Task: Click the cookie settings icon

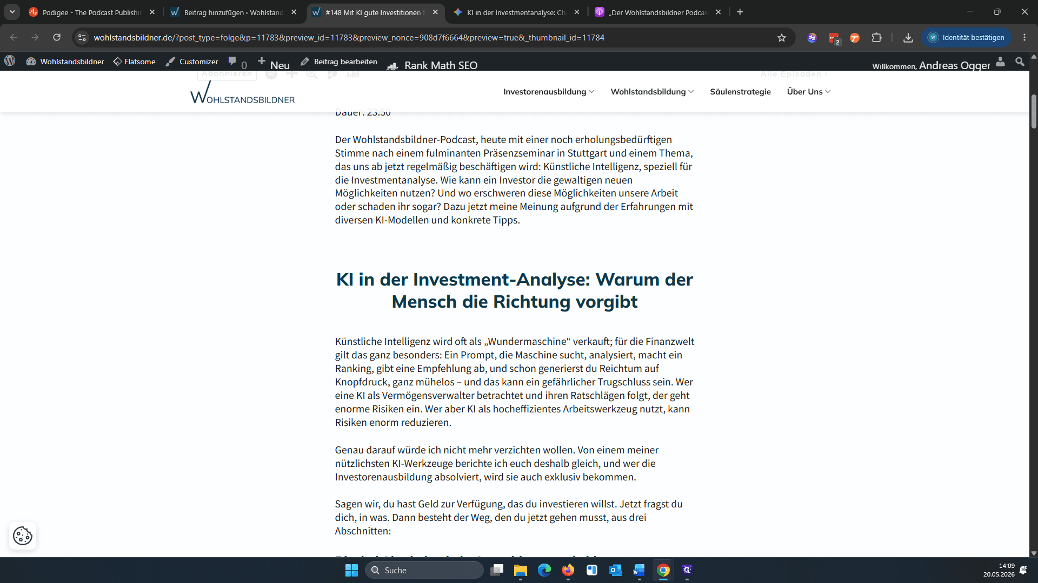Action: pyautogui.click(x=23, y=535)
